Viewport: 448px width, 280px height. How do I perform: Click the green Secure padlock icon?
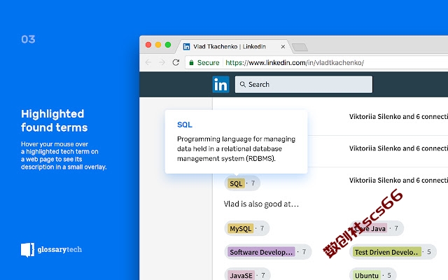[191, 62]
